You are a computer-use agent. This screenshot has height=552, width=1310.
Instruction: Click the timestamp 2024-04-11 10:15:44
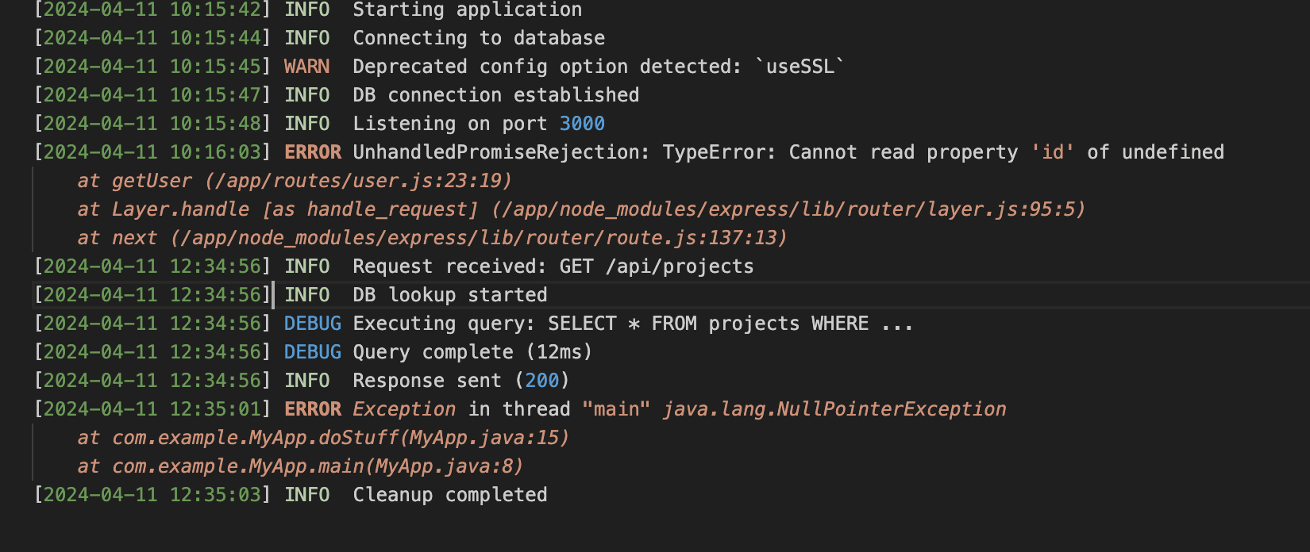click(x=152, y=38)
